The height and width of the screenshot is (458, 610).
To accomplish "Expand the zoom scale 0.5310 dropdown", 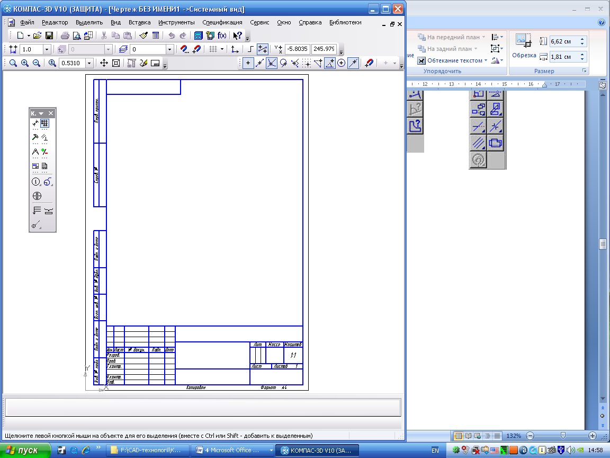I will [89, 63].
